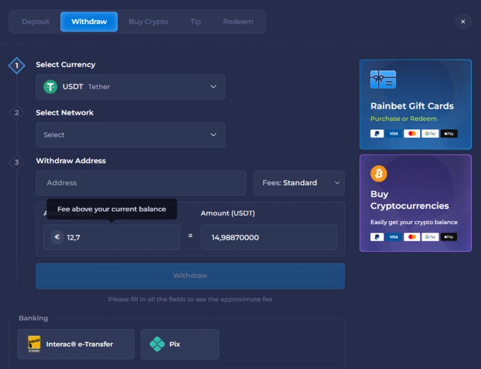Open the Redeem tab
Viewport: 481px width, 369px height.
click(x=238, y=22)
